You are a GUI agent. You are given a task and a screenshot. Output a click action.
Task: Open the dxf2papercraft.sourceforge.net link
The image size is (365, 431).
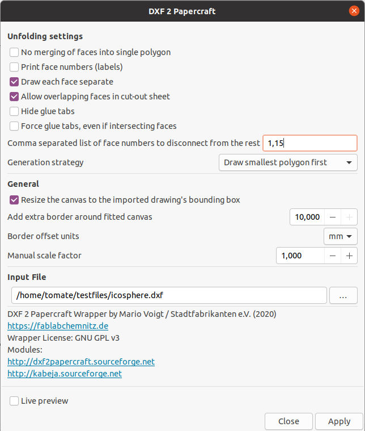(81, 362)
